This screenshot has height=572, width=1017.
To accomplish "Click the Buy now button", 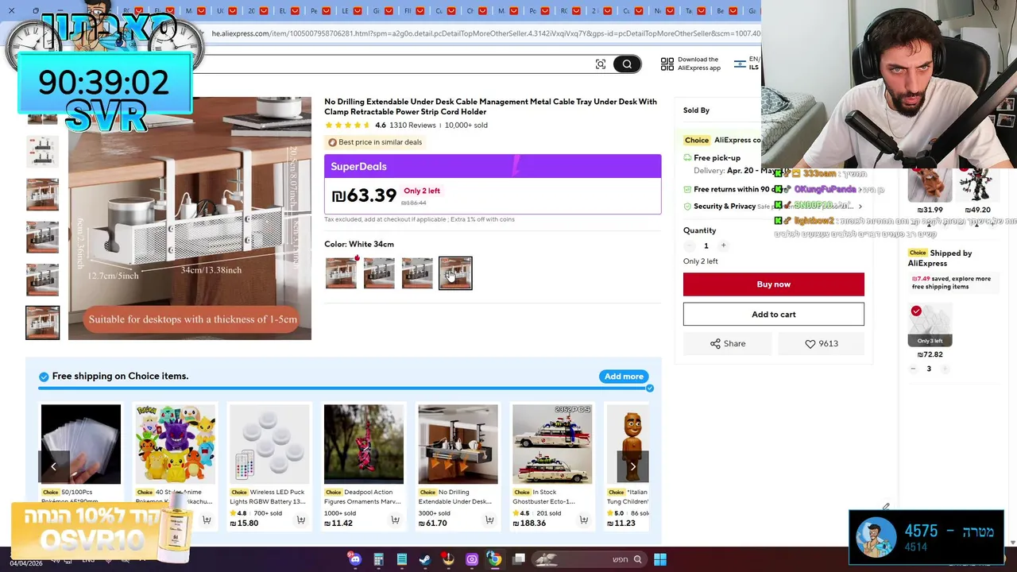I will (x=774, y=284).
